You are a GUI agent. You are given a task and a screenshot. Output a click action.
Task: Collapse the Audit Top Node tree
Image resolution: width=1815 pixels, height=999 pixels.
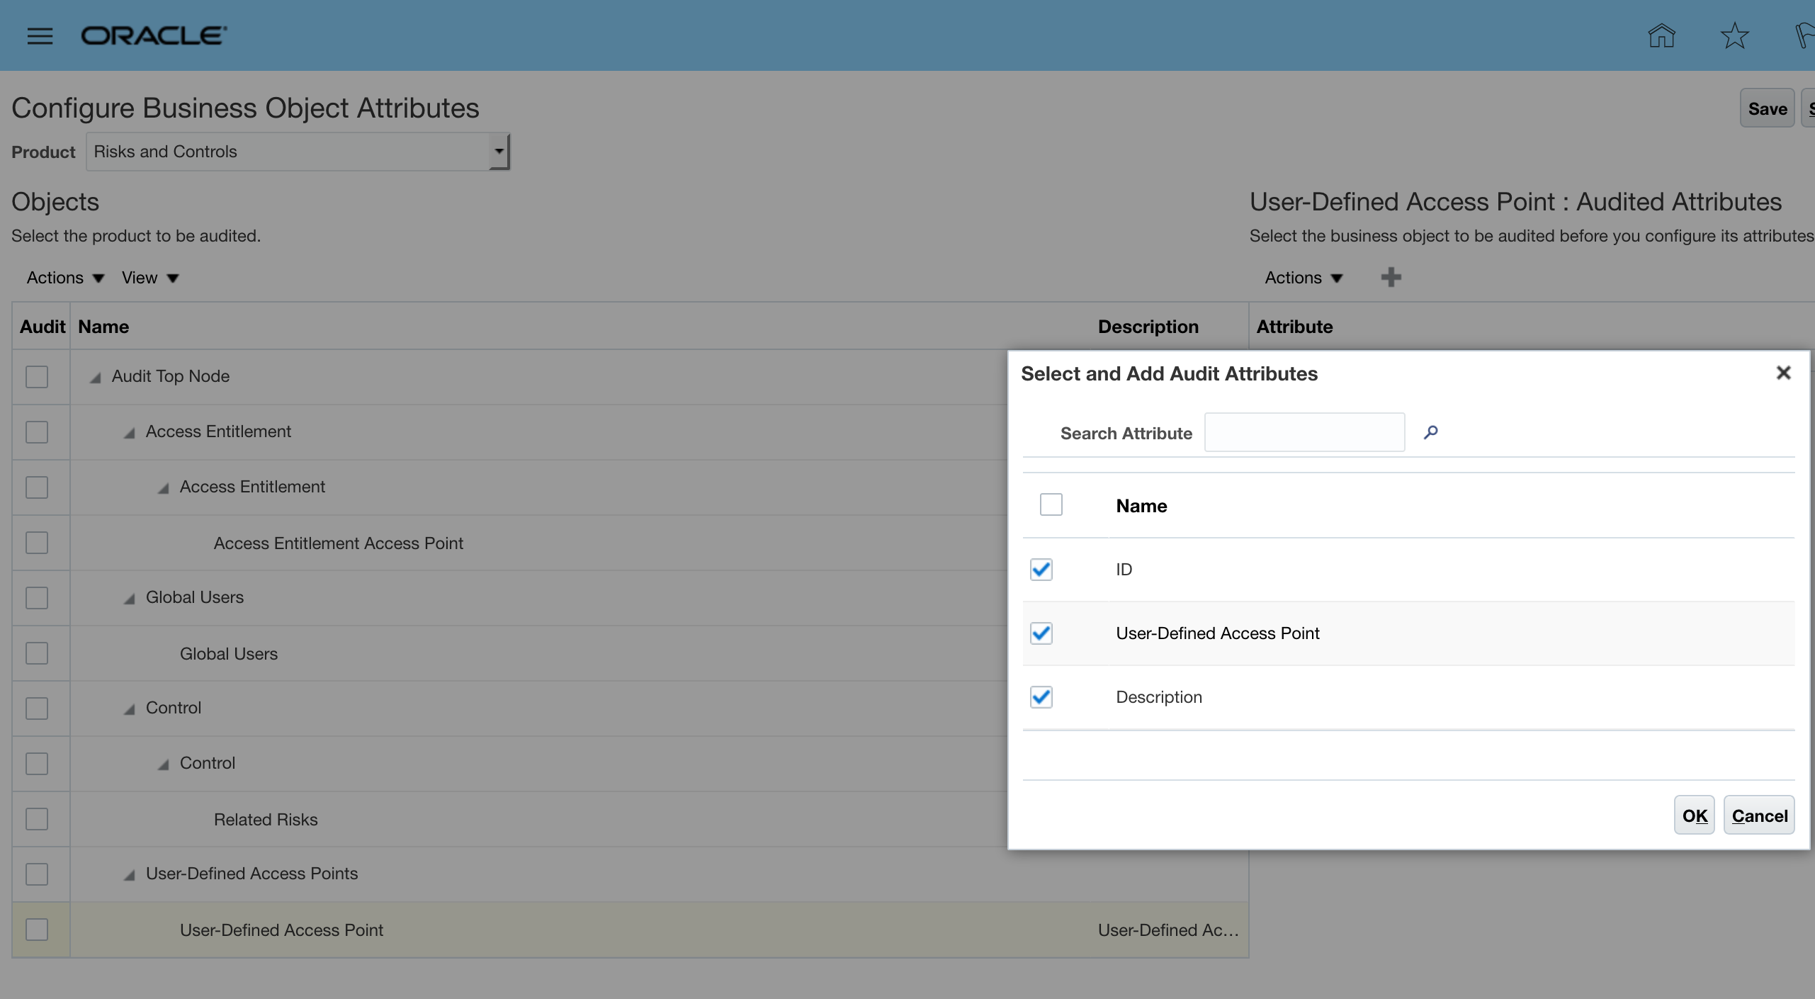click(95, 378)
